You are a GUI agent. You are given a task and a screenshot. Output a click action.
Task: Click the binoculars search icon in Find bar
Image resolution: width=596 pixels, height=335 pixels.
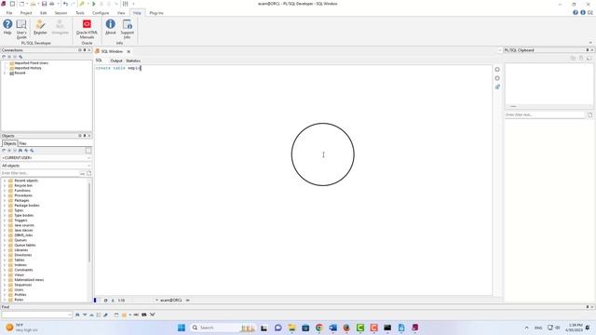[x=77, y=315]
